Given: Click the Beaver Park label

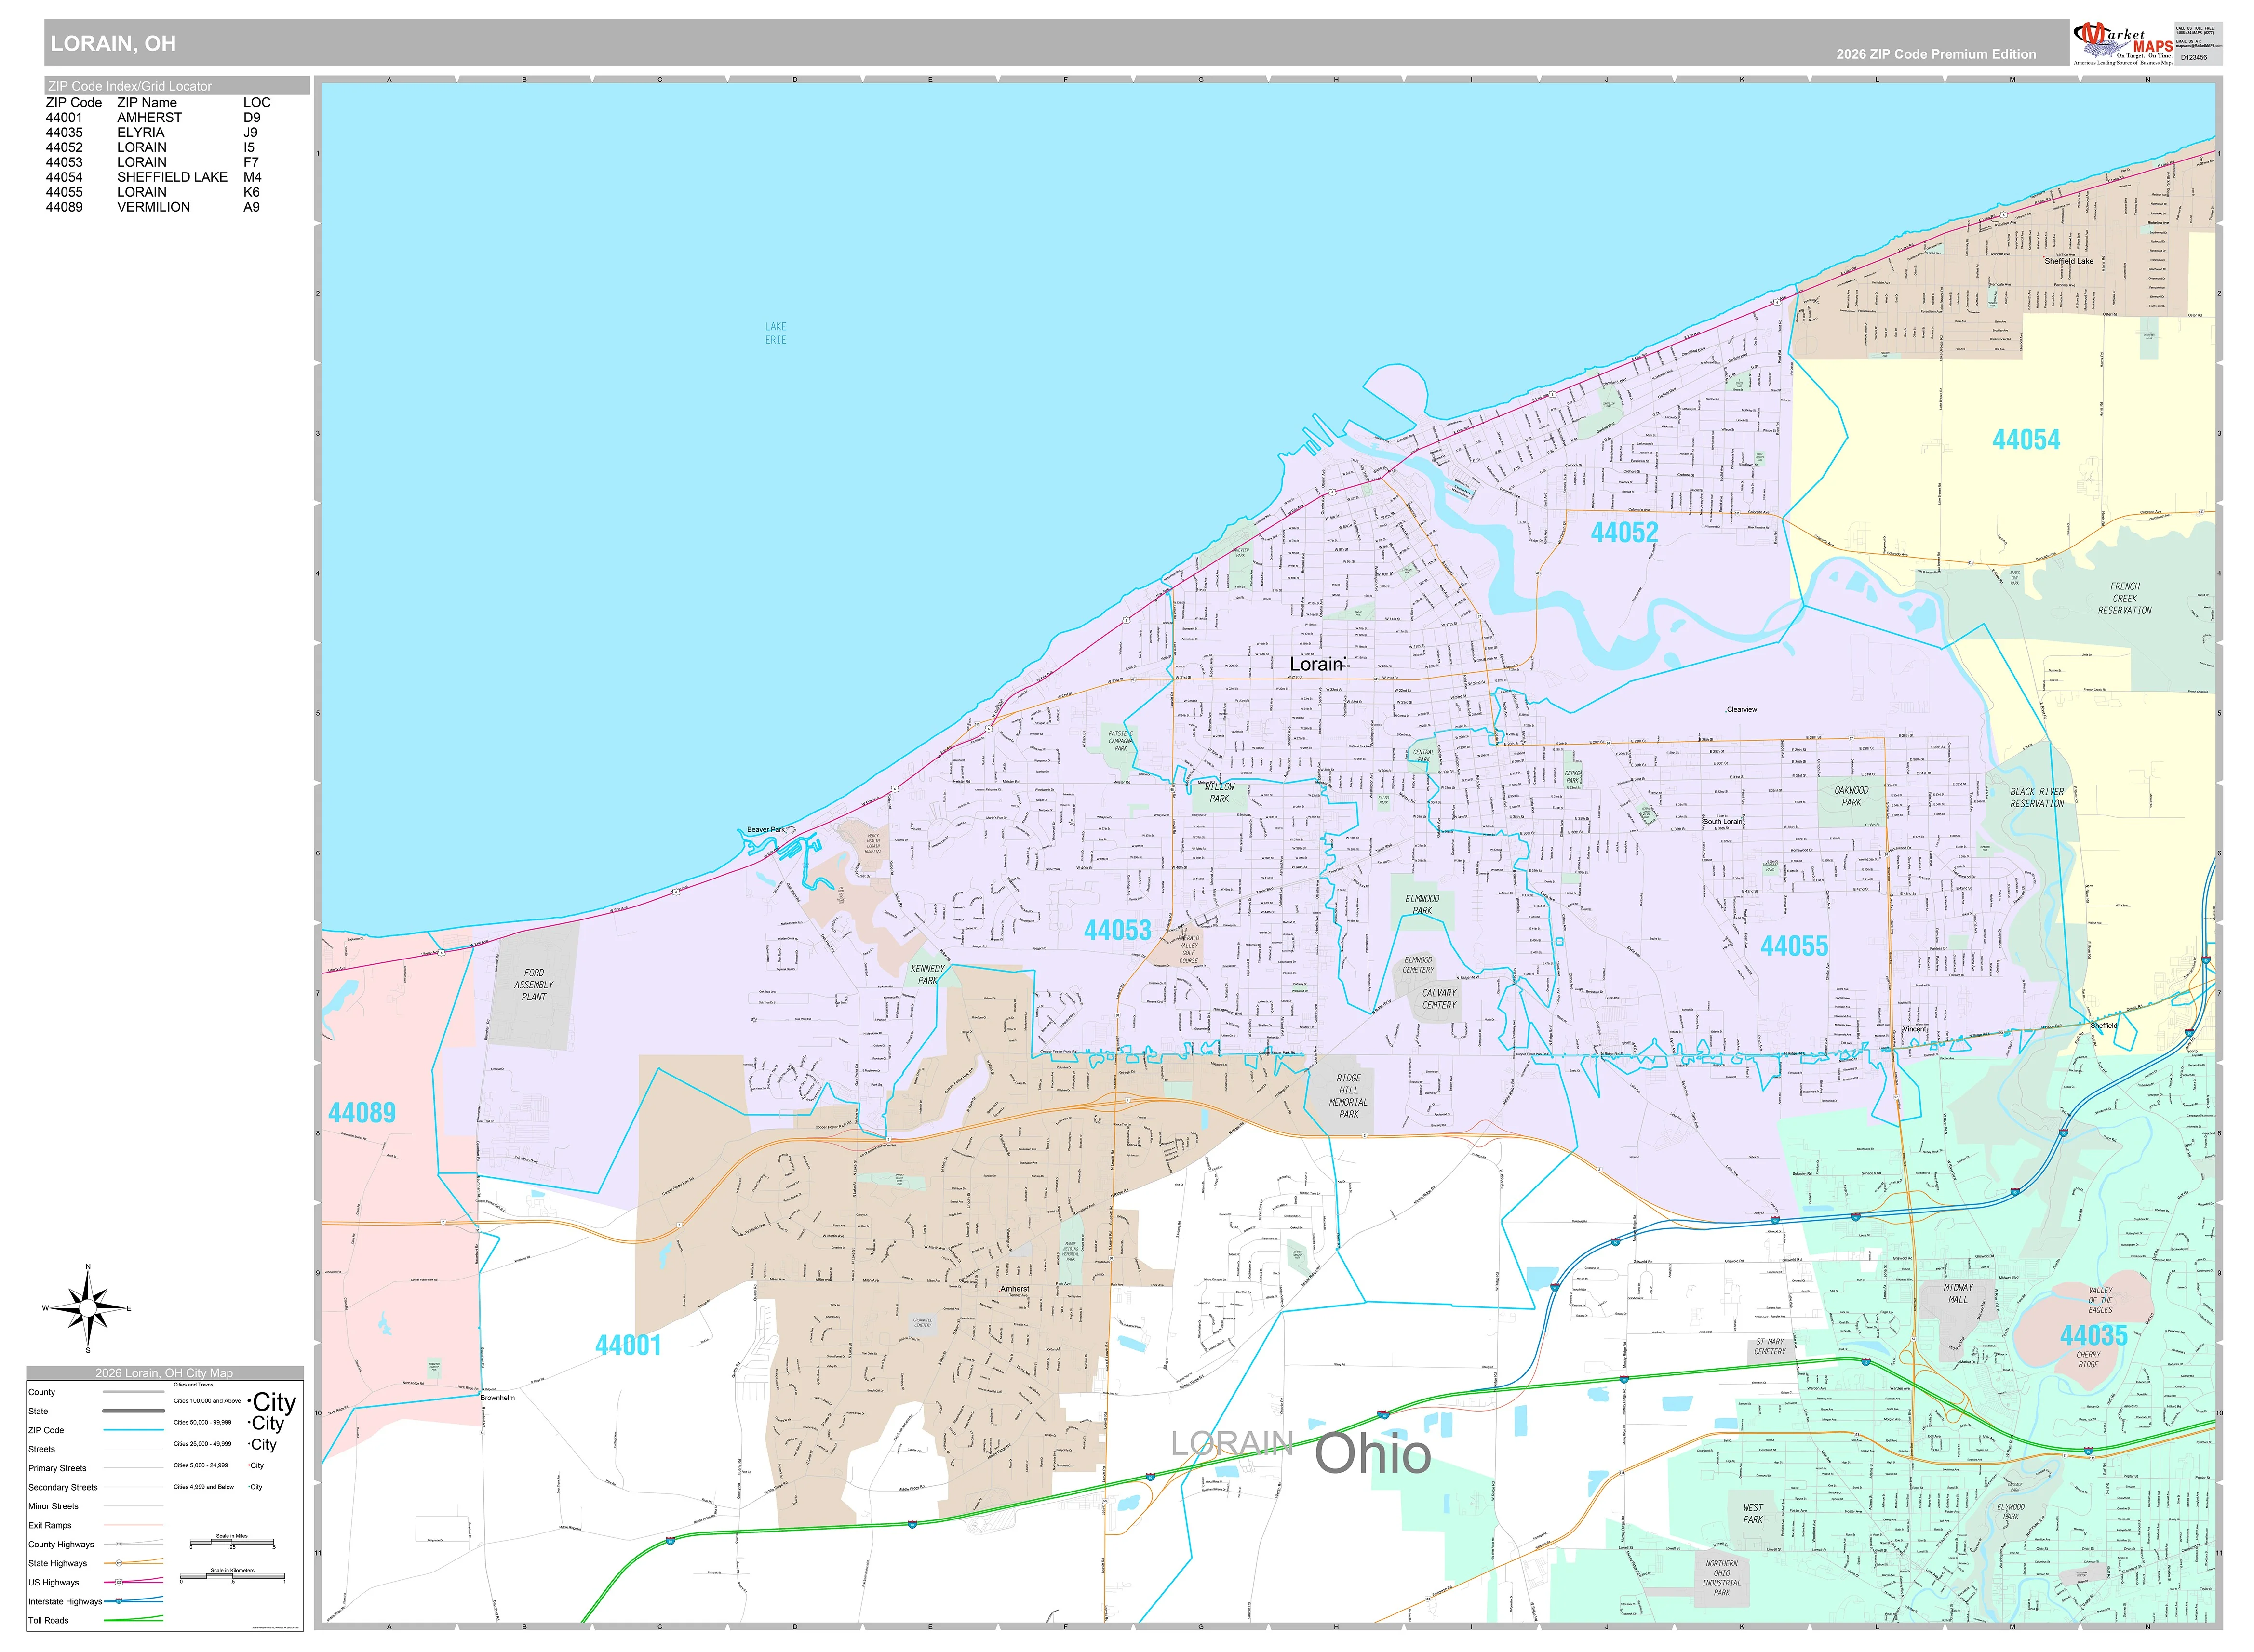Looking at the screenshot, I should [x=766, y=830].
